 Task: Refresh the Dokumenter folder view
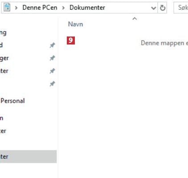click(x=163, y=8)
